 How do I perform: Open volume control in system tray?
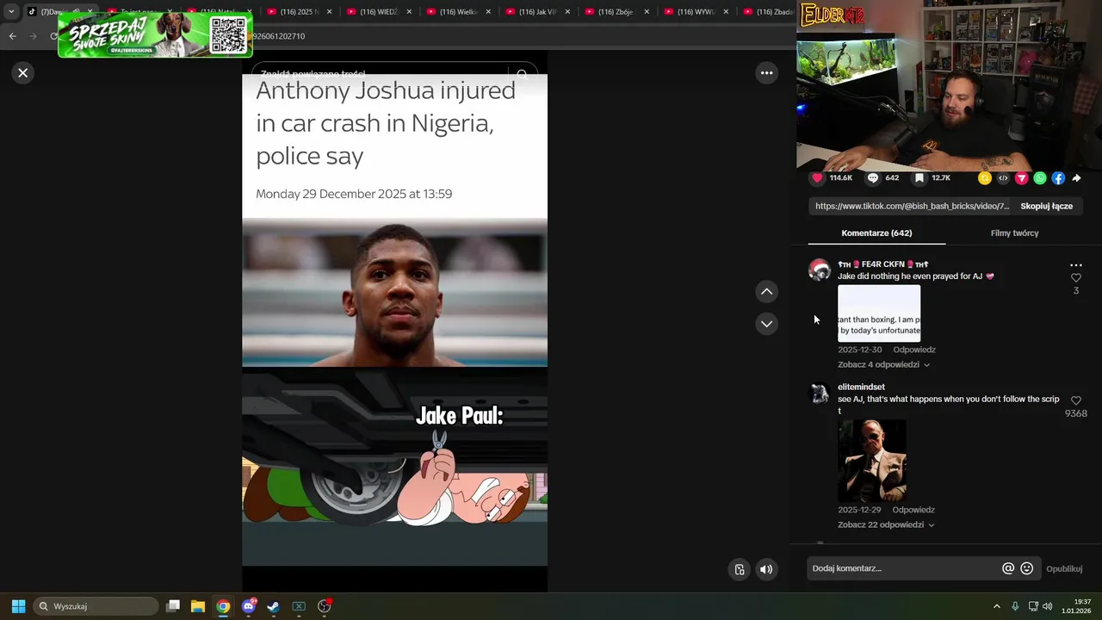[1048, 606]
